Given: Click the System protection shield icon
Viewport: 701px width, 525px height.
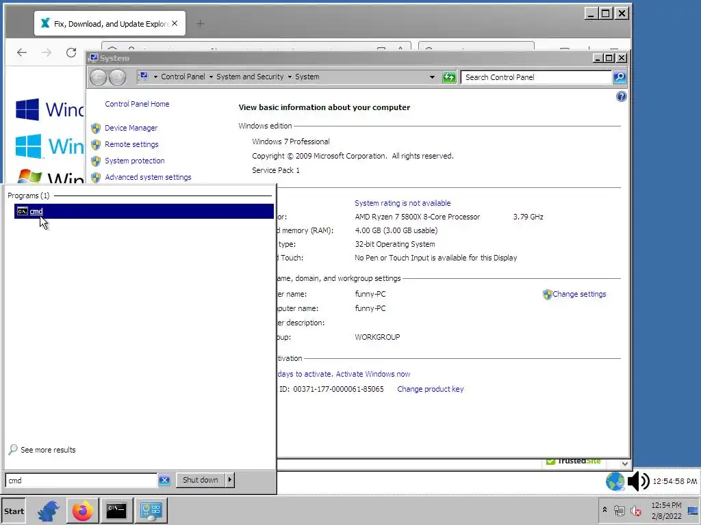Looking at the screenshot, I should coord(96,161).
